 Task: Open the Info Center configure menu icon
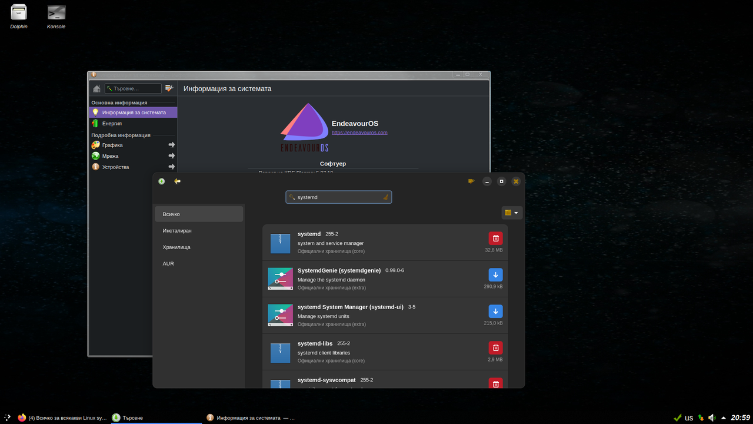169,88
